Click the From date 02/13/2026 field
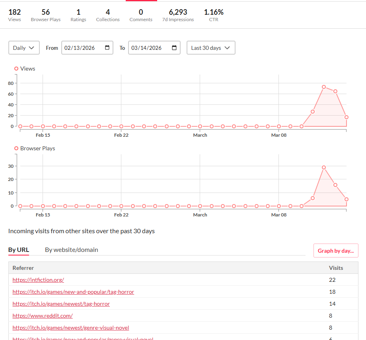The width and height of the screenshot is (366, 340). [x=80, y=48]
